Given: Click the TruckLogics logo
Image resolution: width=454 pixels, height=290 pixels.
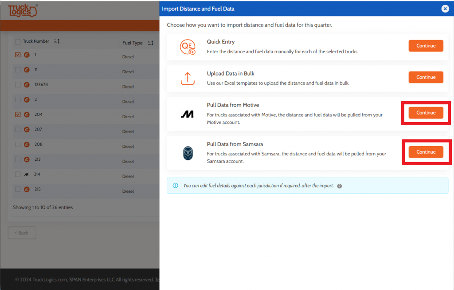Looking at the screenshot, I should coord(23,11).
